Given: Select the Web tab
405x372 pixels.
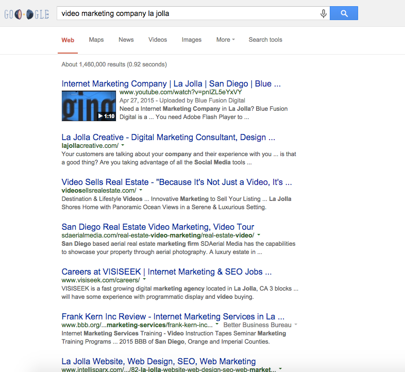Looking at the screenshot, I should [x=68, y=40].
